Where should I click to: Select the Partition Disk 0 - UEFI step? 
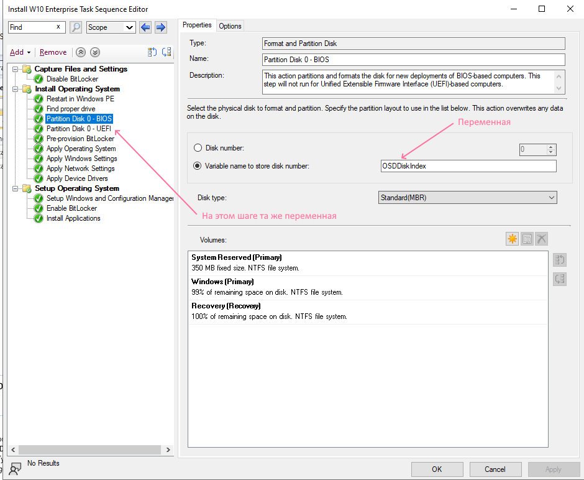tap(78, 129)
